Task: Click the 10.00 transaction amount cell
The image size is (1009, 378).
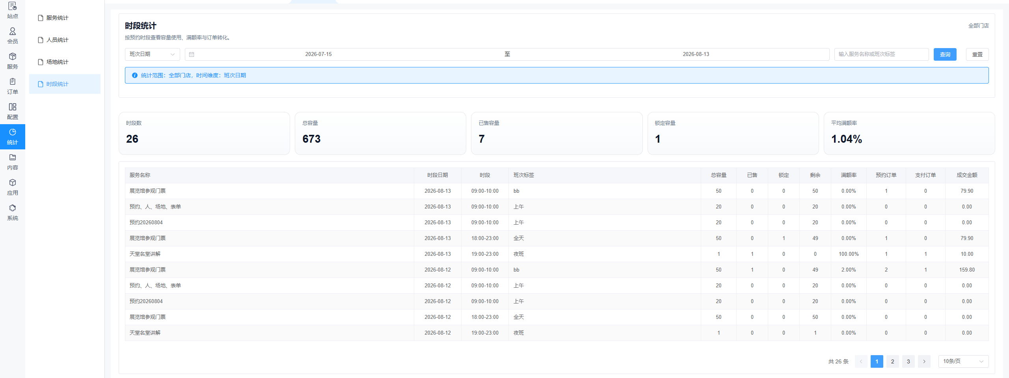Action: point(967,254)
